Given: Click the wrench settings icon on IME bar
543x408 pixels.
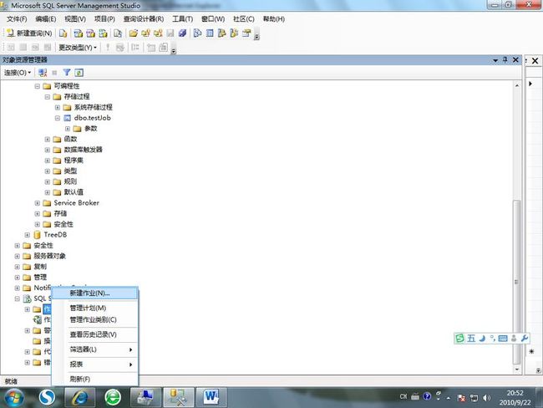Looking at the screenshot, I should (525, 338).
